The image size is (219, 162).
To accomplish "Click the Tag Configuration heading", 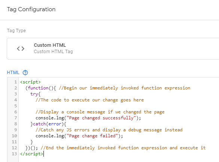I will pos(31,9).
